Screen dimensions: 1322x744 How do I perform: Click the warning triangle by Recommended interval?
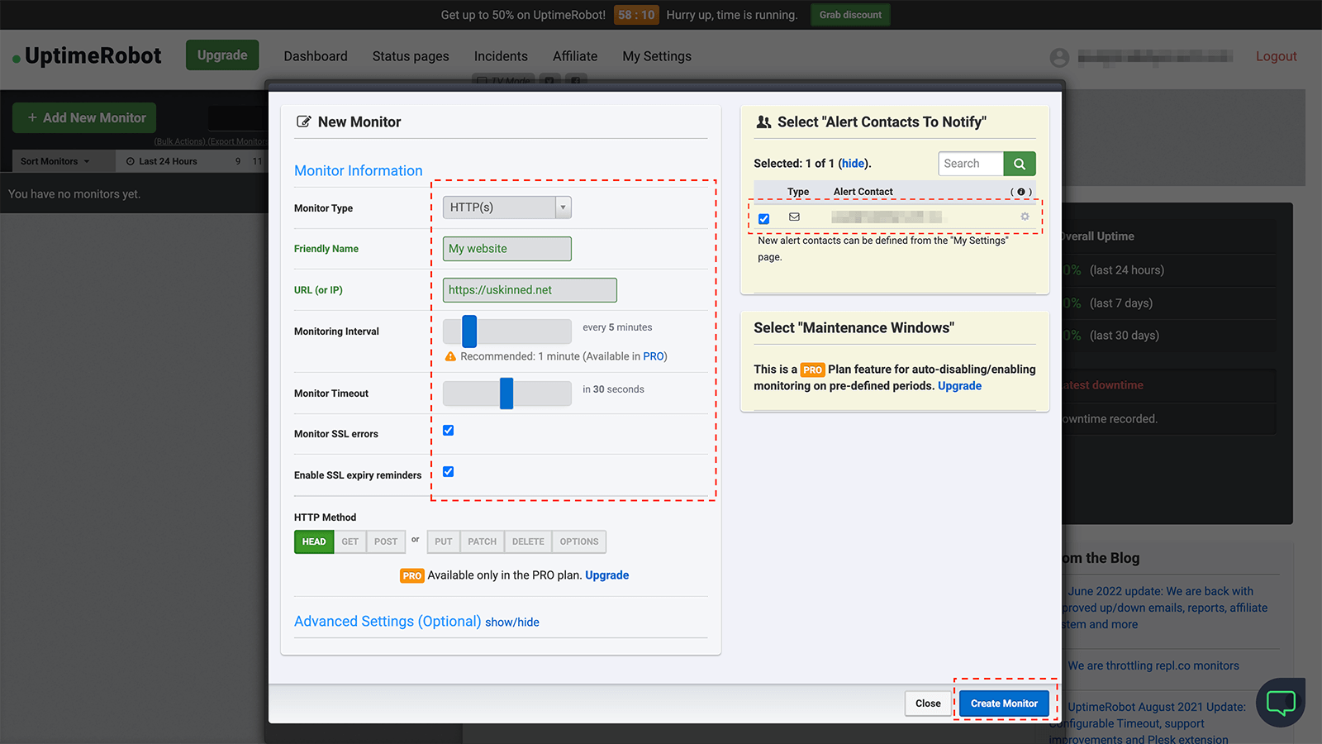point(450,356)
